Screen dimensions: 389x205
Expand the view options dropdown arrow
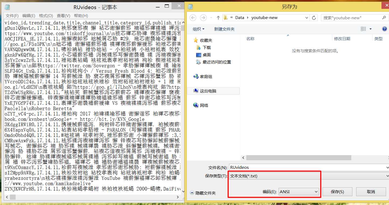(370, 29)
